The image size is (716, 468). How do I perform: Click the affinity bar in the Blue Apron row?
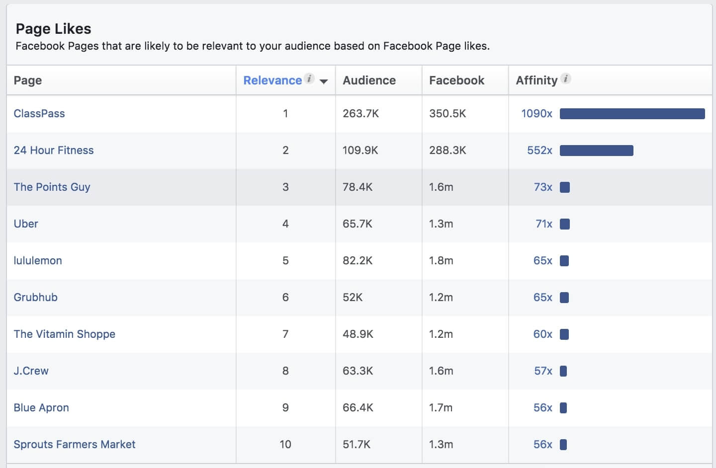click(563, 408)
